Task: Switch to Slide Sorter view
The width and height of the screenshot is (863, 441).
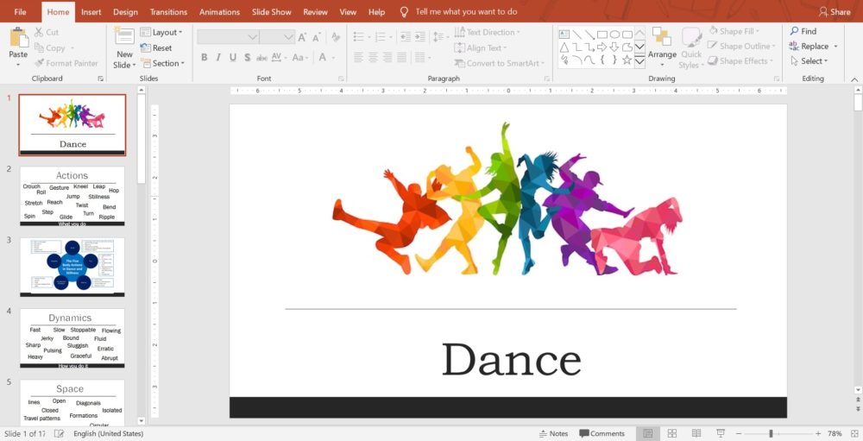Action: (672, 433)
